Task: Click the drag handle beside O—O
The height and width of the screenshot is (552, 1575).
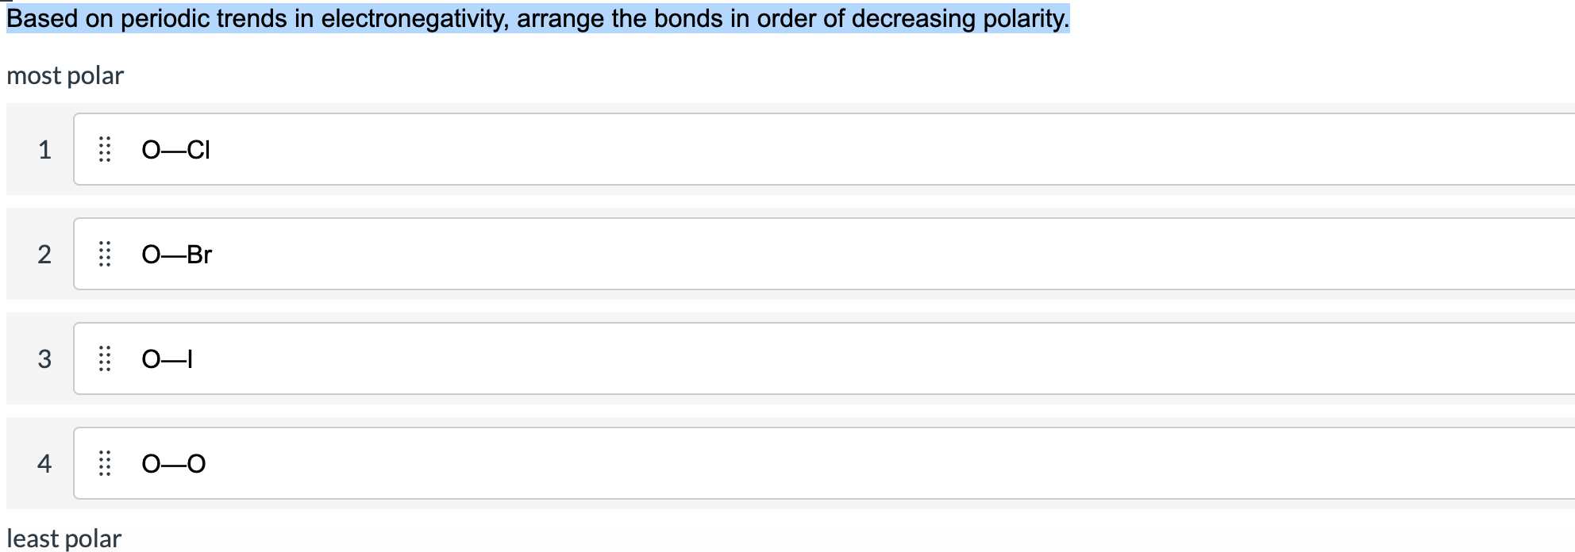Action: (x=106, y=464)
